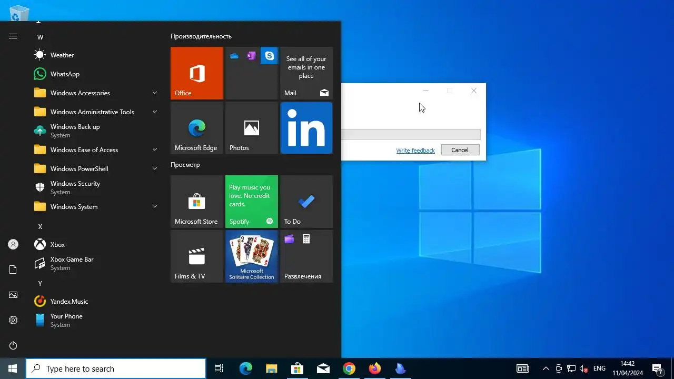Open OneNote icon in tile folder
The height and width of the screenshot is (379, 674).
pos(252,56)
